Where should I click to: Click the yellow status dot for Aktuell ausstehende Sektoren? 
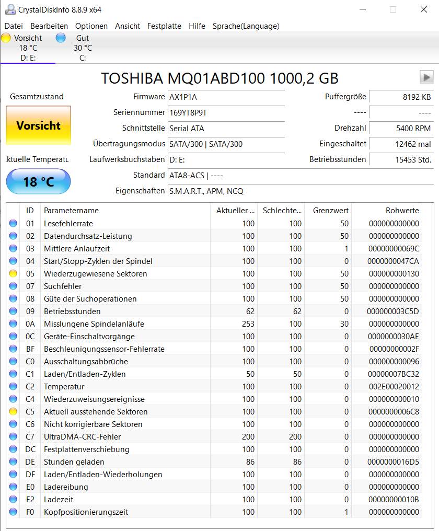13,411
